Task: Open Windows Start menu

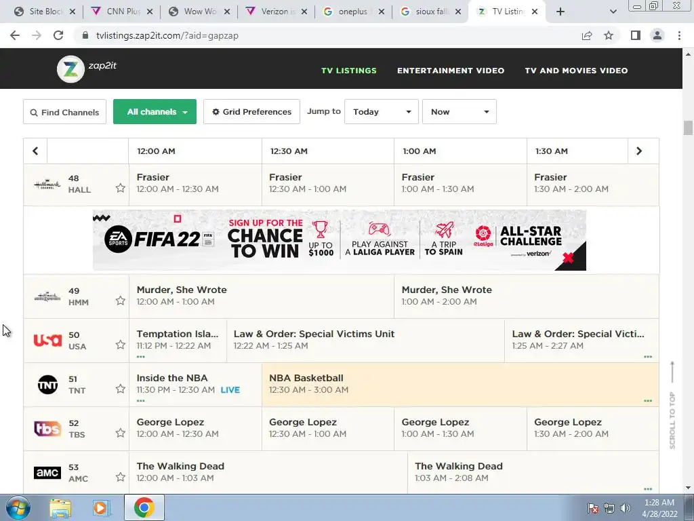Action: coord(18,507)
